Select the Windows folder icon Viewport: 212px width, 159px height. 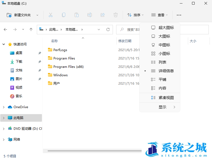(50, 75)
